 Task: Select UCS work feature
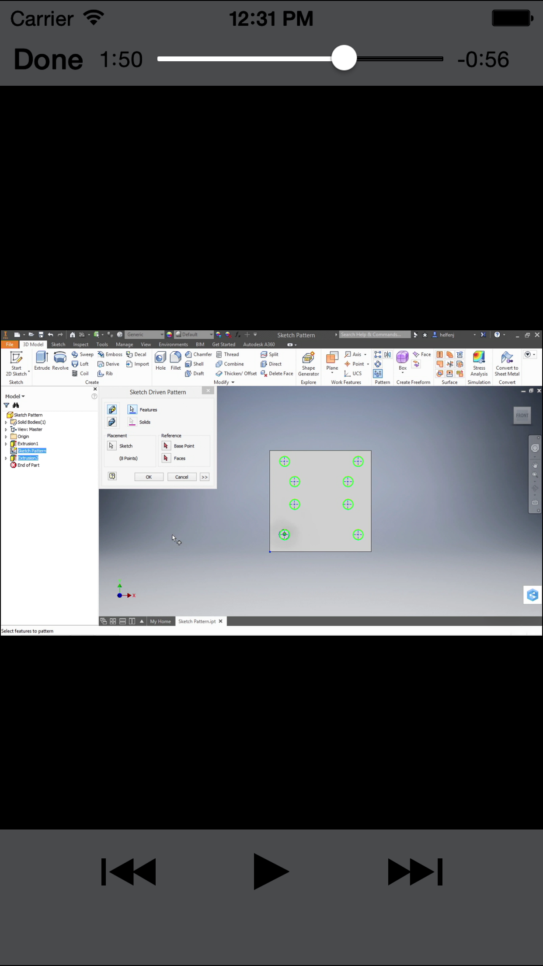(353, 374)
